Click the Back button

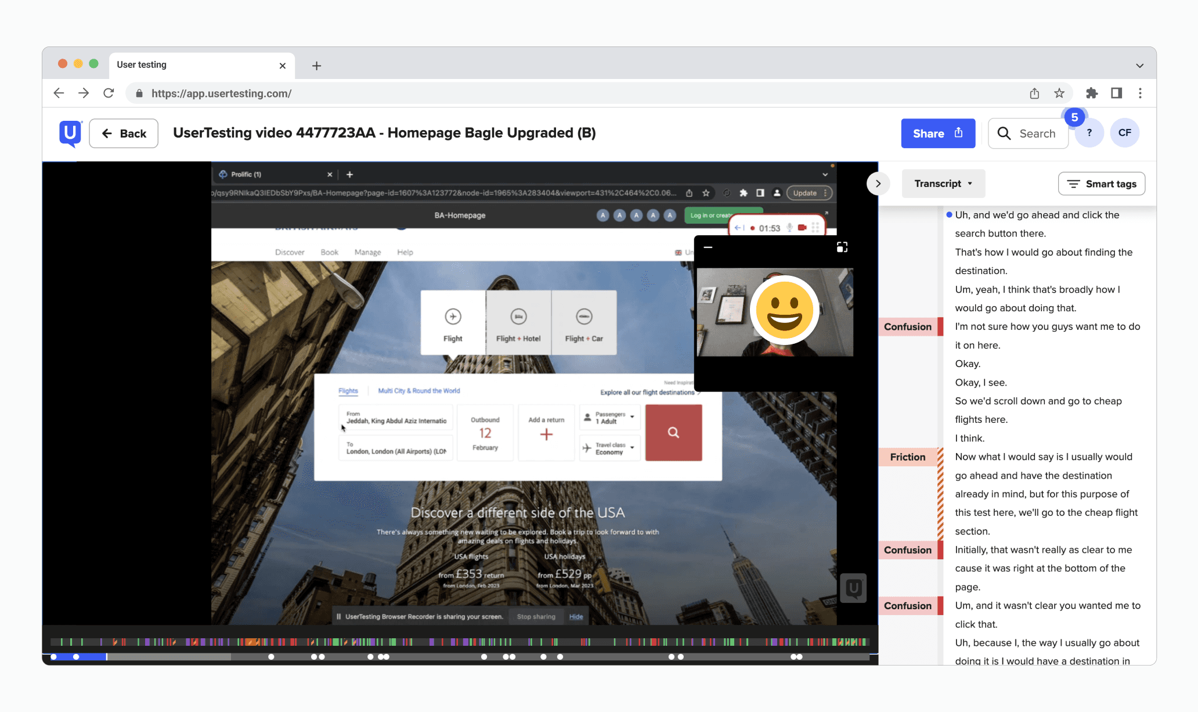[124, 134]
